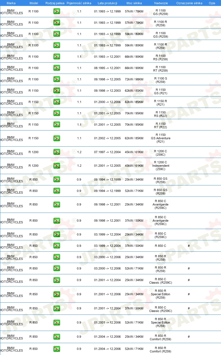Click the power value 66kW / 90KM in R 1100 RS row
Screen dimensions: 221x355
click(x=134, y=57)
